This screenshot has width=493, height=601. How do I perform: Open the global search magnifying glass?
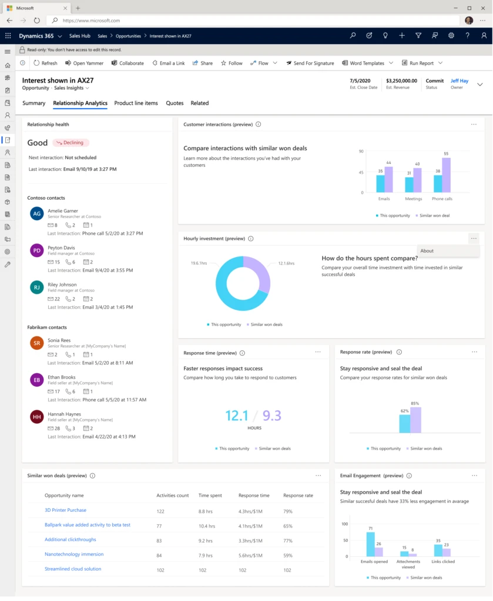coord(353,36)
